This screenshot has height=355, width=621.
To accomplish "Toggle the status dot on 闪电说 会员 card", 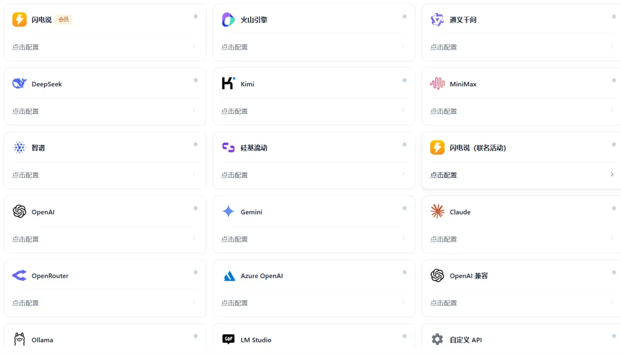I will click(x=195, y=17).
